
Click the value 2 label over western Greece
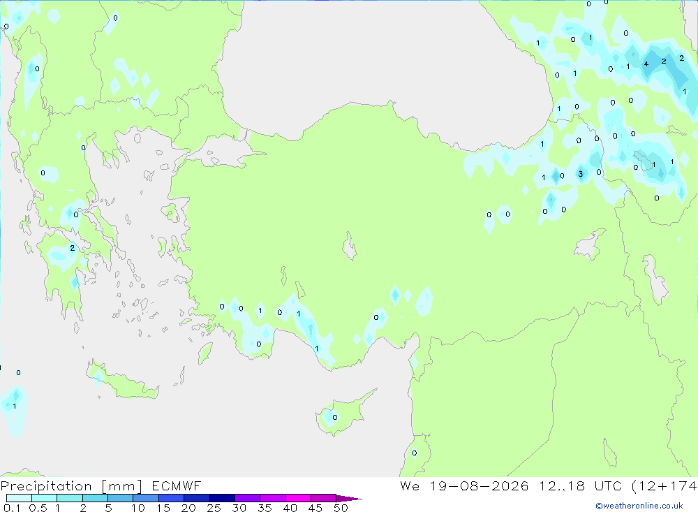coord(72,248)
